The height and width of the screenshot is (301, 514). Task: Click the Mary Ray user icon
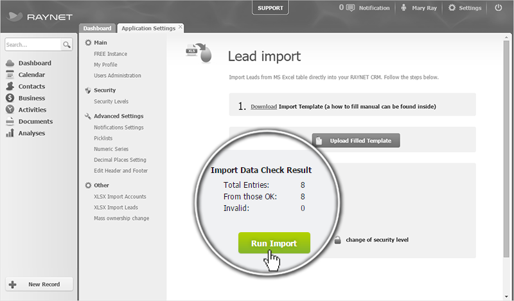(x=404, y=8)
